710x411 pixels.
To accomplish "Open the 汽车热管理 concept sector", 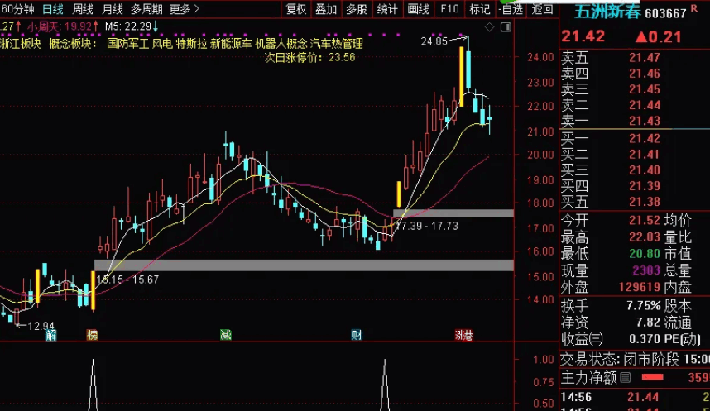I will pos(337,44).
